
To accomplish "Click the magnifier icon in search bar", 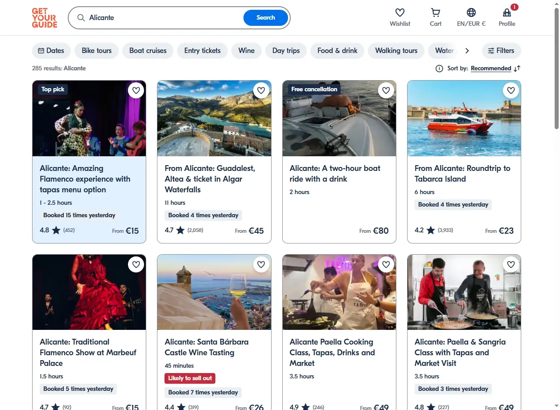I will pos(81,18).
